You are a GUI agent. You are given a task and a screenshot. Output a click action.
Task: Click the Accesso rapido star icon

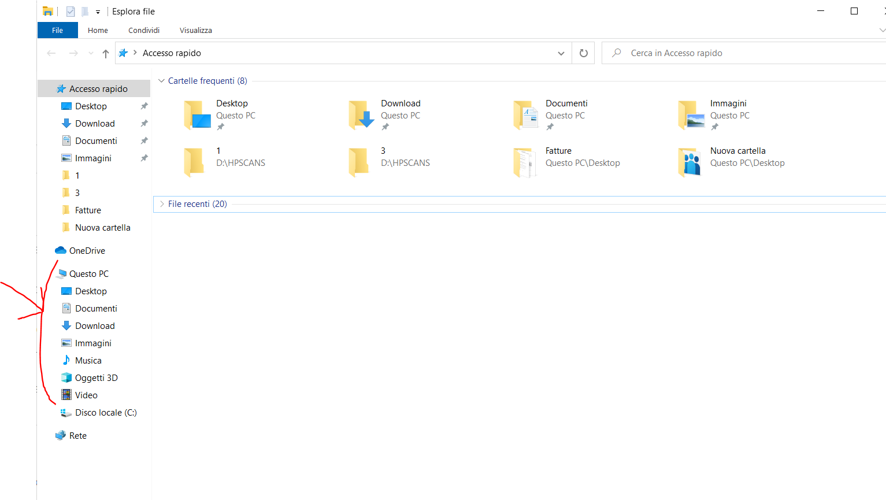pyautogui.click(x=60, y=88)
